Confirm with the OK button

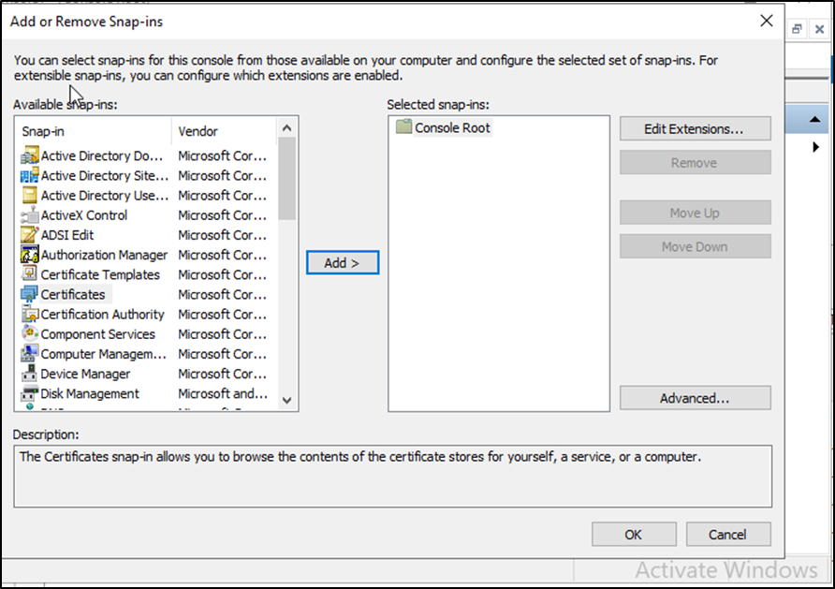click(633, 534)
